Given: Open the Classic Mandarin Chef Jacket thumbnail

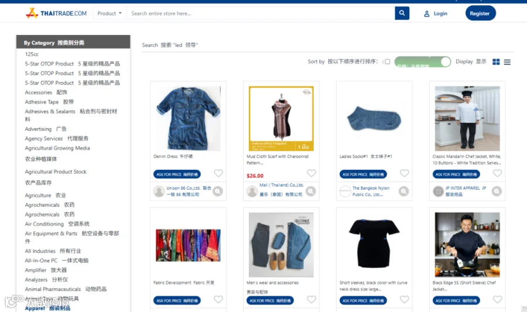Looking at the screenshot, I should [x=467, y=118].
